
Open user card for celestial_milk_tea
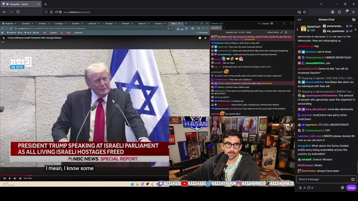[309, 136]
